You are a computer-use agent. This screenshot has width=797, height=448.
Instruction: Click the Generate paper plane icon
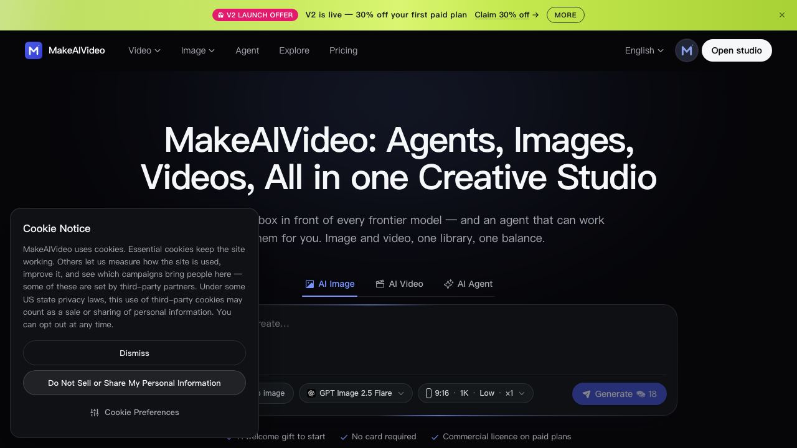point(586,394)
